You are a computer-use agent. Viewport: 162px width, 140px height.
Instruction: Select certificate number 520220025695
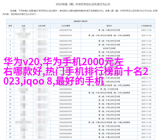[66, 97]
